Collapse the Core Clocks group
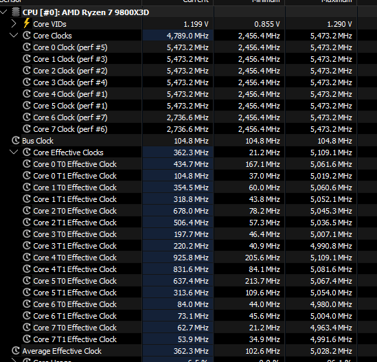Screen dimensions: 377x362 click(x=14, y=35)
